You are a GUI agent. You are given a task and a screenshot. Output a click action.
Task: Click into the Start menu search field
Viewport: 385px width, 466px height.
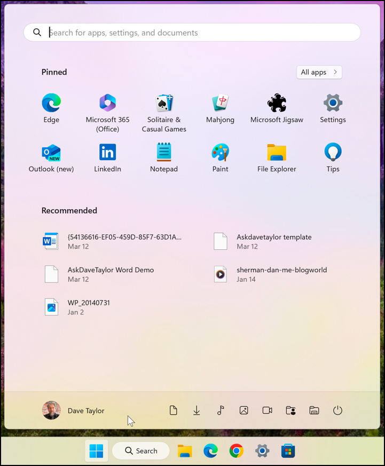click(x=192, y=33)
